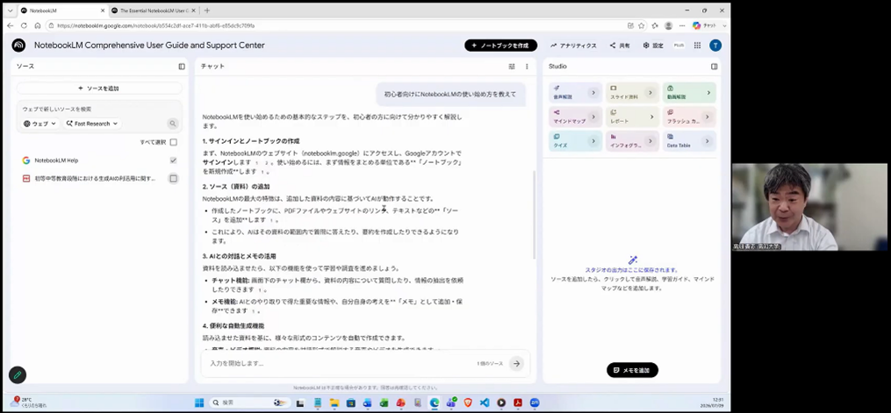Expand 音声解説 options chevron
The image size is (891, 413).
[x=593, y=92]
